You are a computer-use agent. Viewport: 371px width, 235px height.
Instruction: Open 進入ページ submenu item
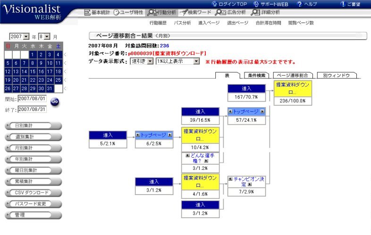[x=209, y=23]
